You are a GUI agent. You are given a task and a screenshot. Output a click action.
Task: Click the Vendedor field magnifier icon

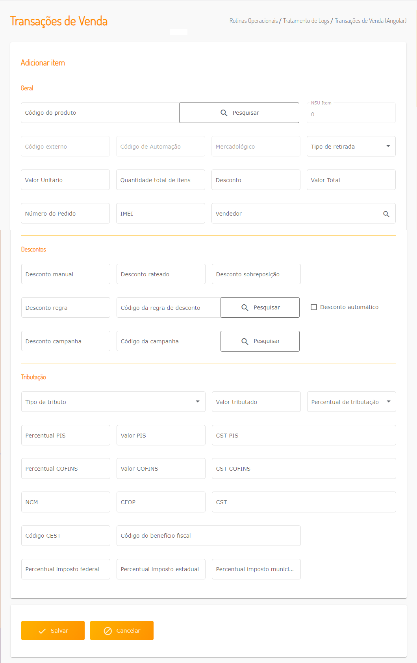tap(386, 214)
